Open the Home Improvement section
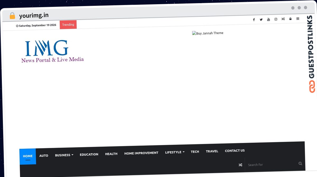This screenshot has width=317, height=177. (x=141, y=153)
